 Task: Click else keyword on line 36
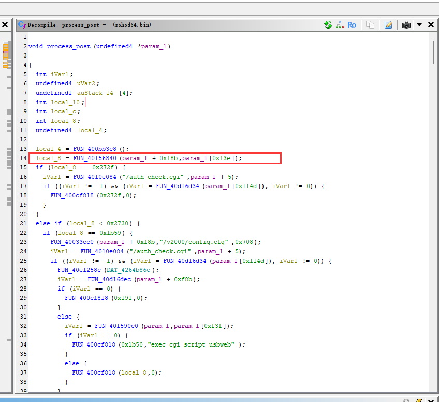pos(72,363)
